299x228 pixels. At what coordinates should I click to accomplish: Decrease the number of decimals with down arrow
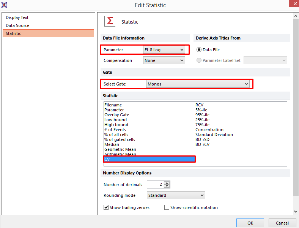(x=167, y=187)
